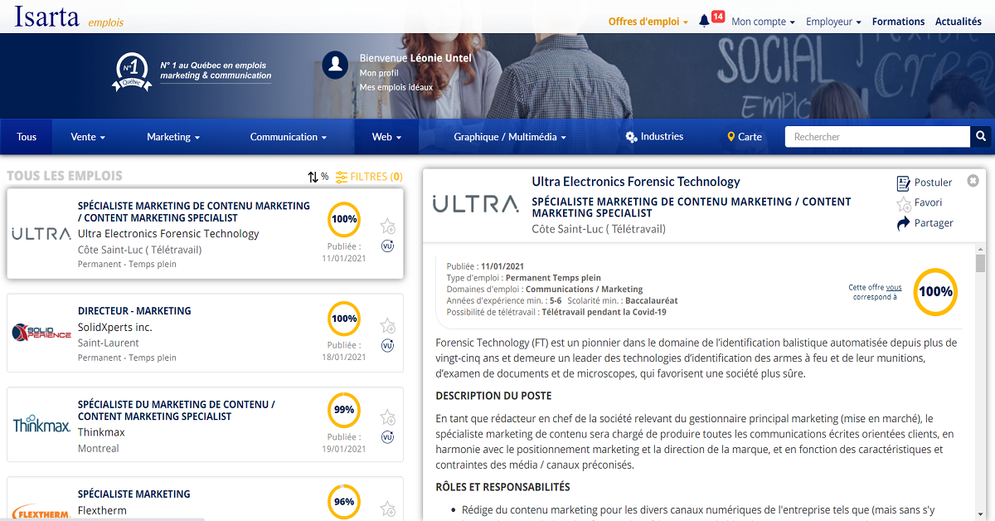Click the SolidXperience logo thumbnail
The image size is (995, 521).
click(41, 333)
